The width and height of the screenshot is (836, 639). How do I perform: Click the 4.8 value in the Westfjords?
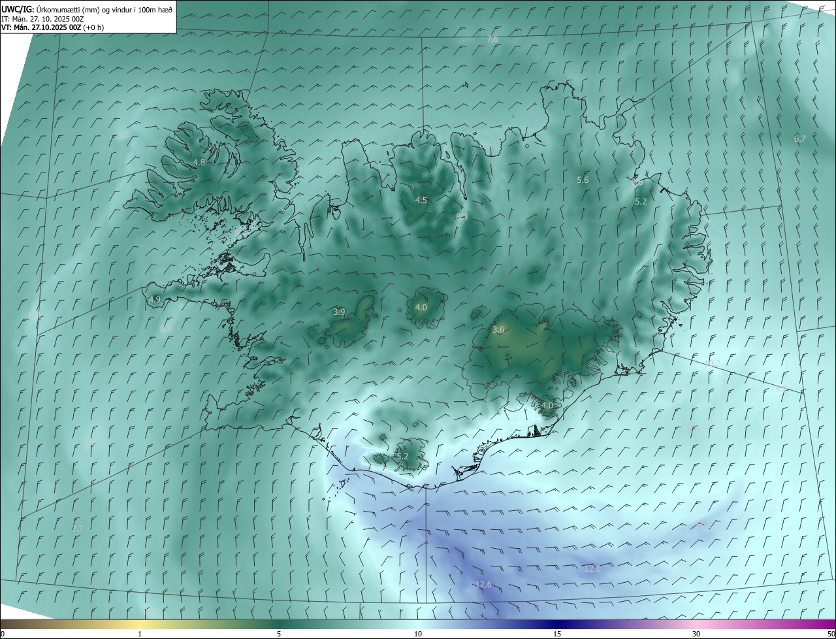199,162
